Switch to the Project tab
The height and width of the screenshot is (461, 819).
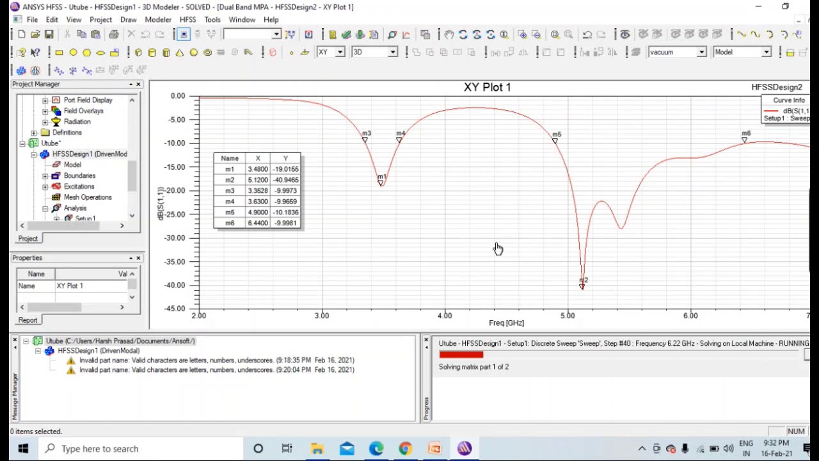[x=28, y=239]
